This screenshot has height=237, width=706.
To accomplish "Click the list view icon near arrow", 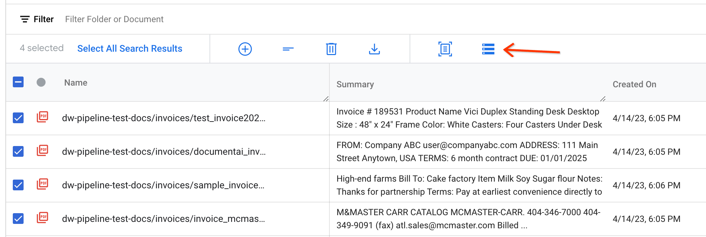I will (488, 49).
